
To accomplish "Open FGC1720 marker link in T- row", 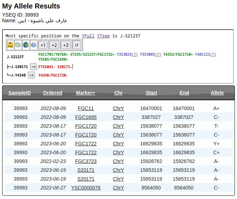I will 86,126.
